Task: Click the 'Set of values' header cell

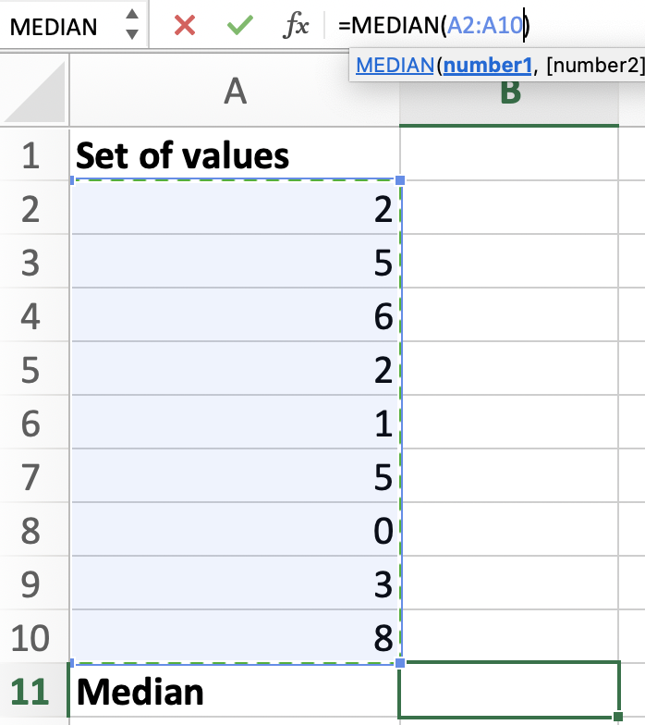Action: pos(235,154)
